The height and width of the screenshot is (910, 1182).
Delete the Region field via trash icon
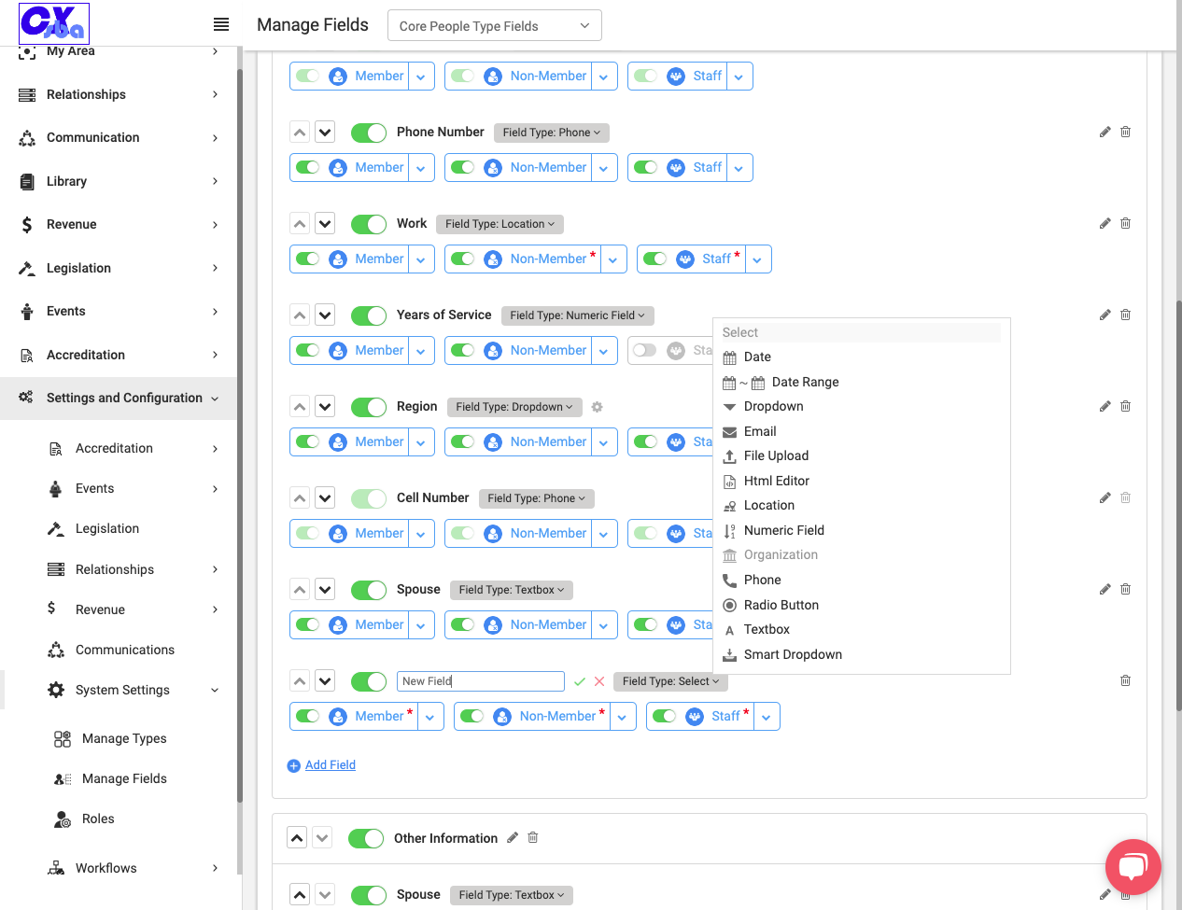click(x=1125, y=406)
